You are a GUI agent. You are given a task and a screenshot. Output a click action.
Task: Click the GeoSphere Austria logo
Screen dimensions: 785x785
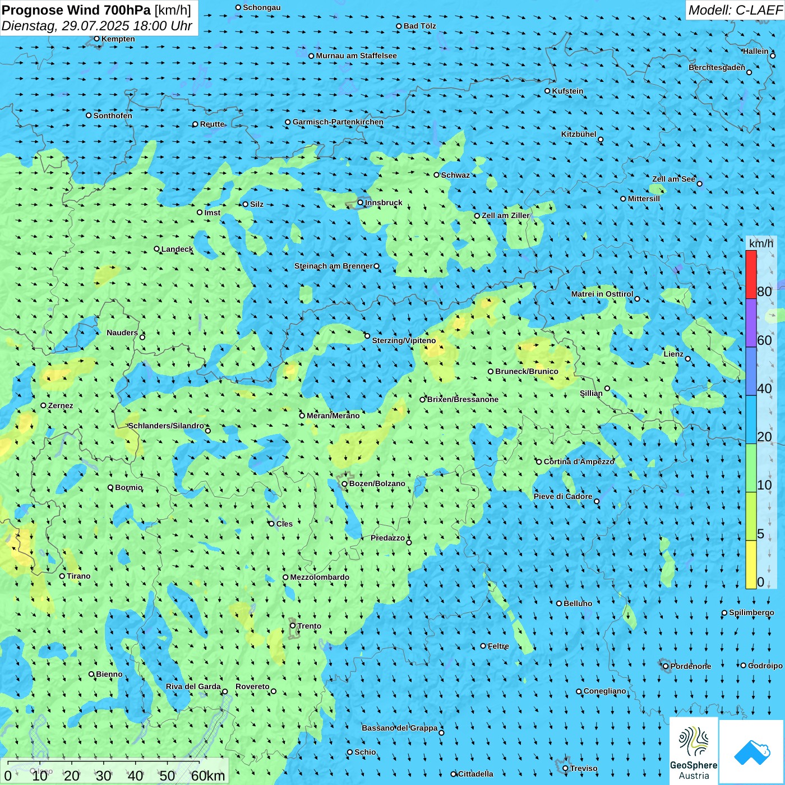coord(694,751)
